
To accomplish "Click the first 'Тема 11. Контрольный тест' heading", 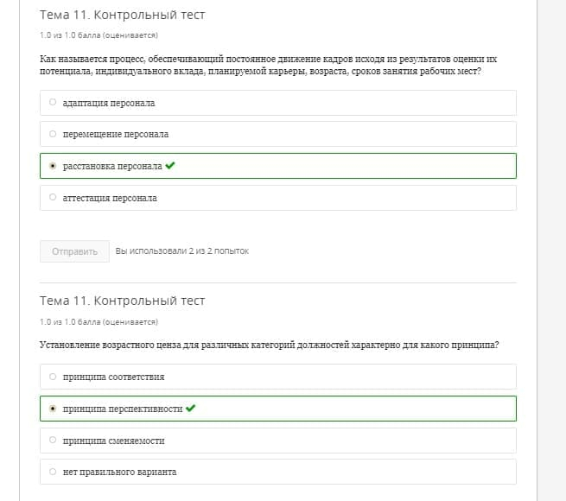I will tap(123, 15).
